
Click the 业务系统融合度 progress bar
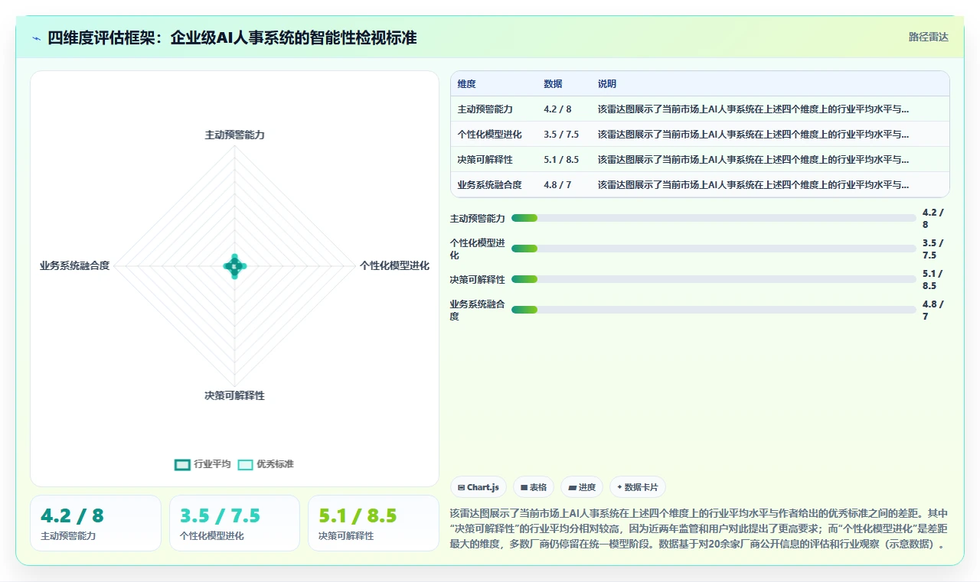[x=714, y=310]
